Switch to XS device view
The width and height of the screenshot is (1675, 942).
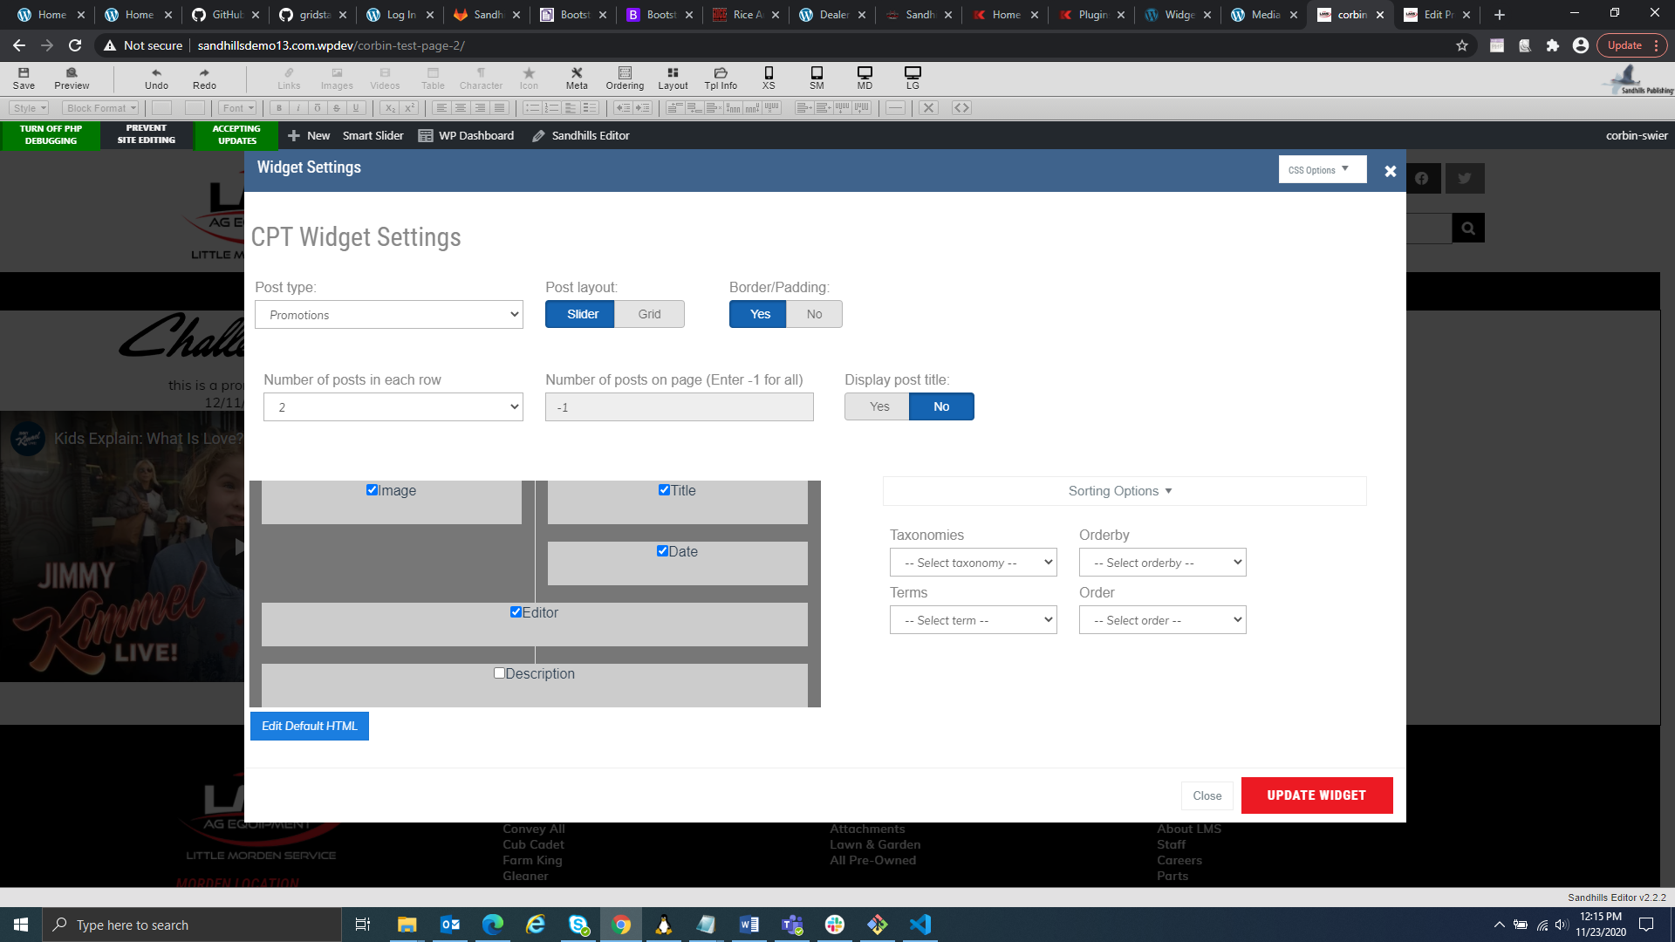pos(769,78)
